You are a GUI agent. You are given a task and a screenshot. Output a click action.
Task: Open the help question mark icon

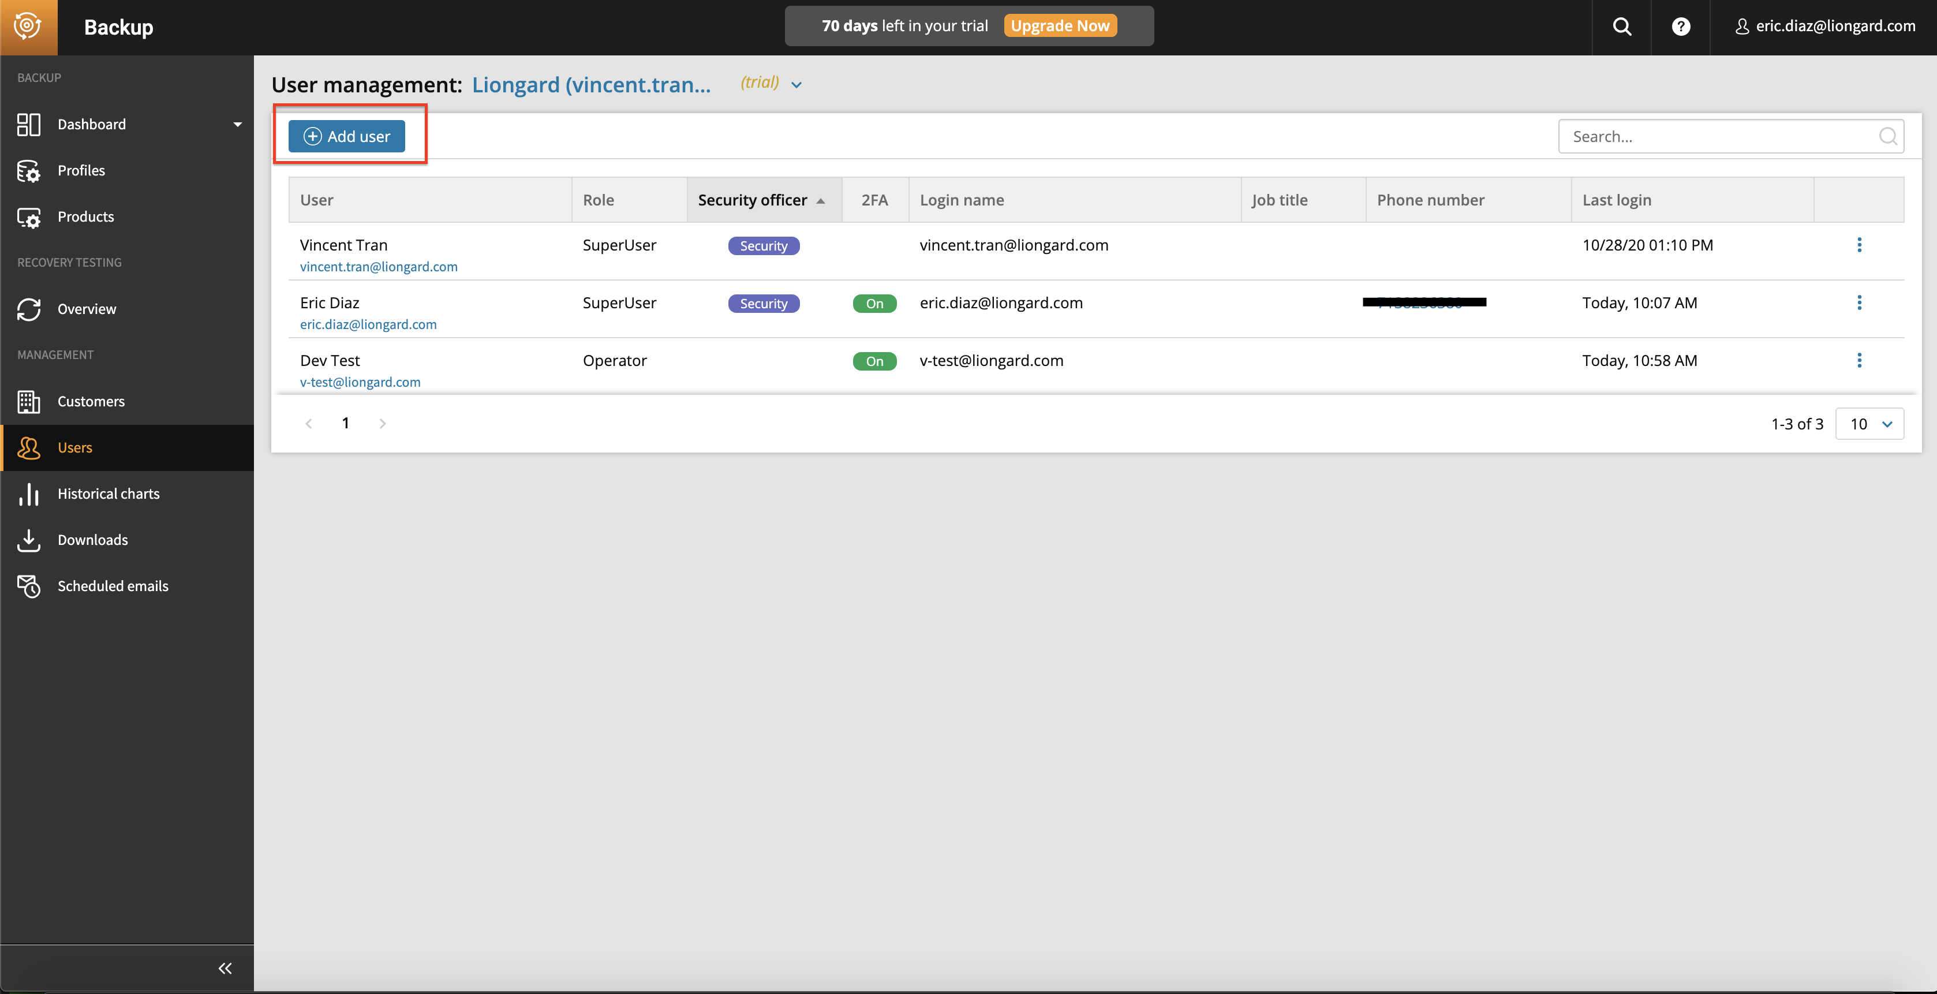(1681, 27)
